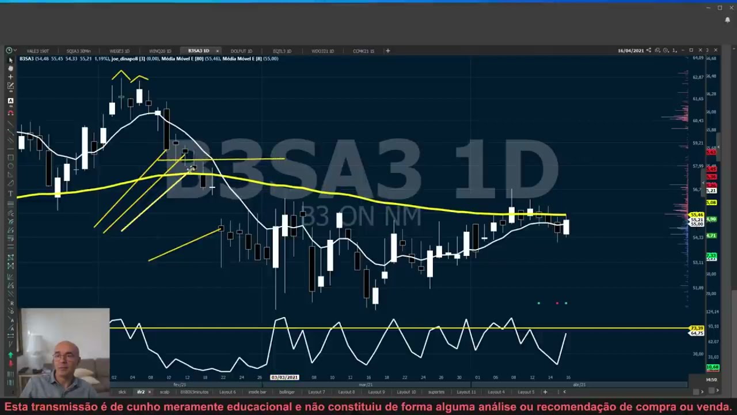Close the B3SA3 1D tab
737x415 pixels.
pos(217,51)
